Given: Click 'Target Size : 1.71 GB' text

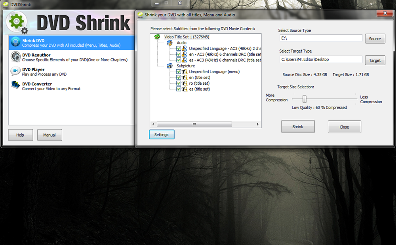Looking at the screenshot, I should point(351,75).
